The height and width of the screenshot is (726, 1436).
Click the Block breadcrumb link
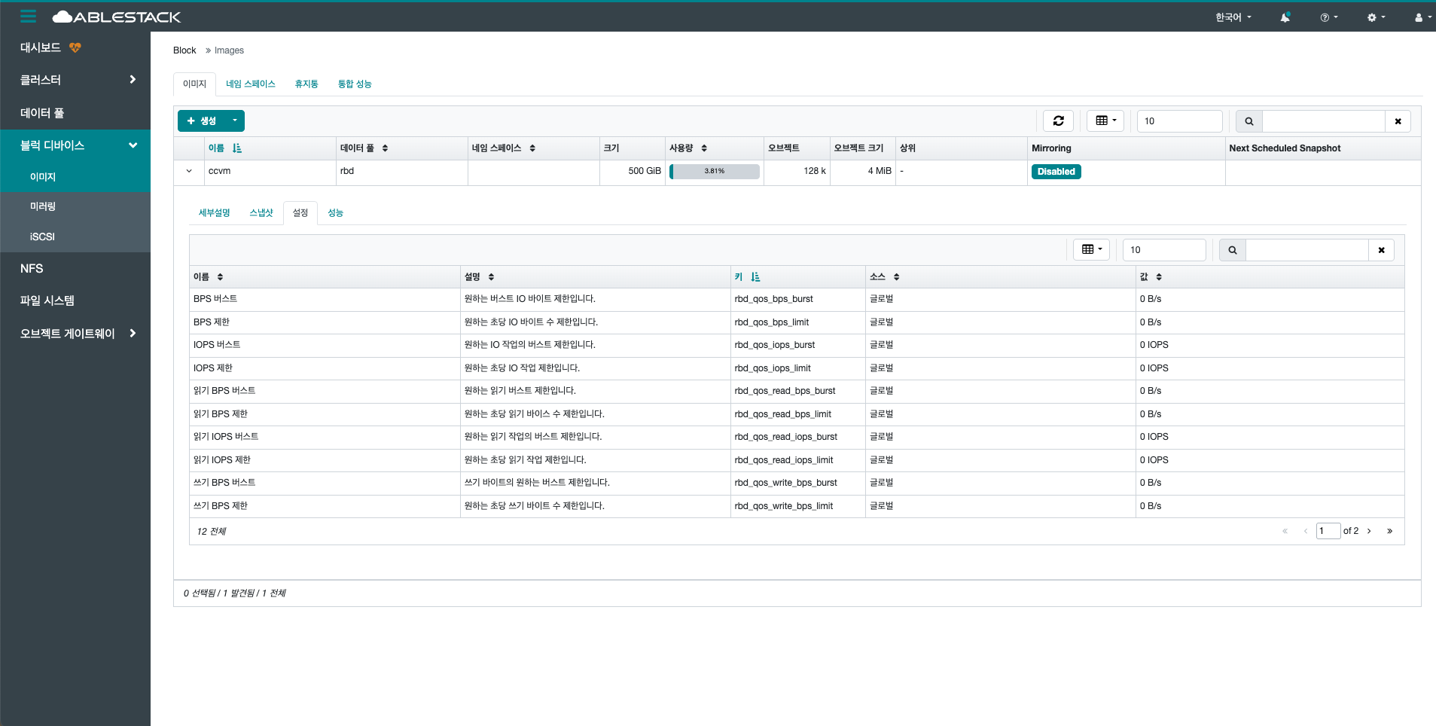(184, 50)
